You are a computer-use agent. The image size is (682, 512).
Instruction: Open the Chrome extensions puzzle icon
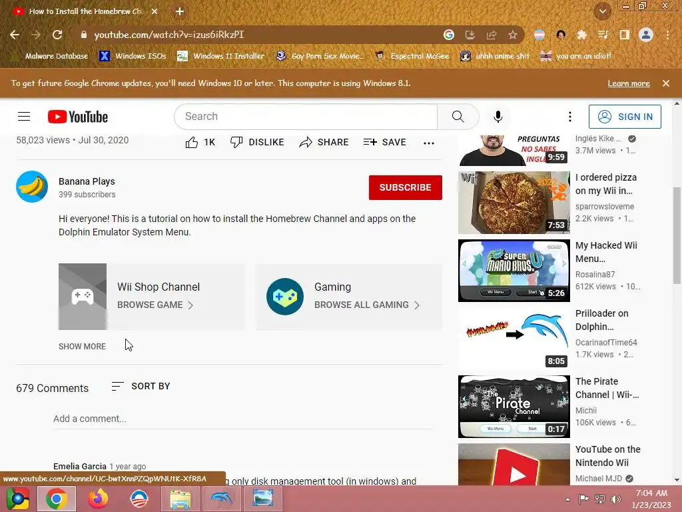(x=582, y=35)
